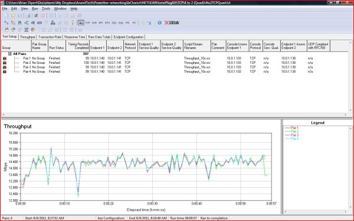Open the View menu
The width and height of the screenshot is (354, 221).
point(24,9)
